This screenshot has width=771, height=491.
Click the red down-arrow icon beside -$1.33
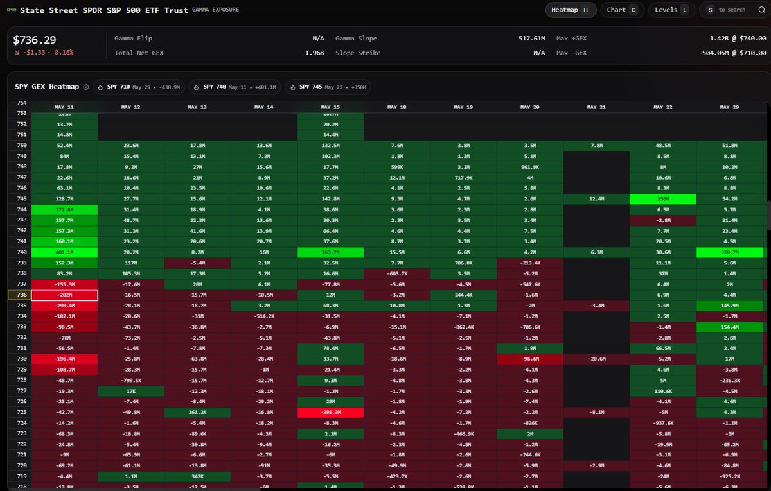tap(17, 52)
